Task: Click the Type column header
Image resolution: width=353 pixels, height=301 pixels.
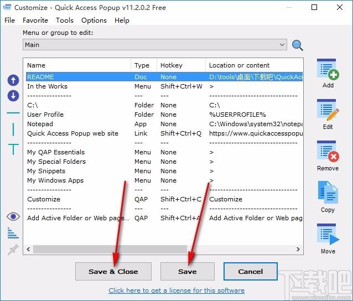Action: (144, 65)
